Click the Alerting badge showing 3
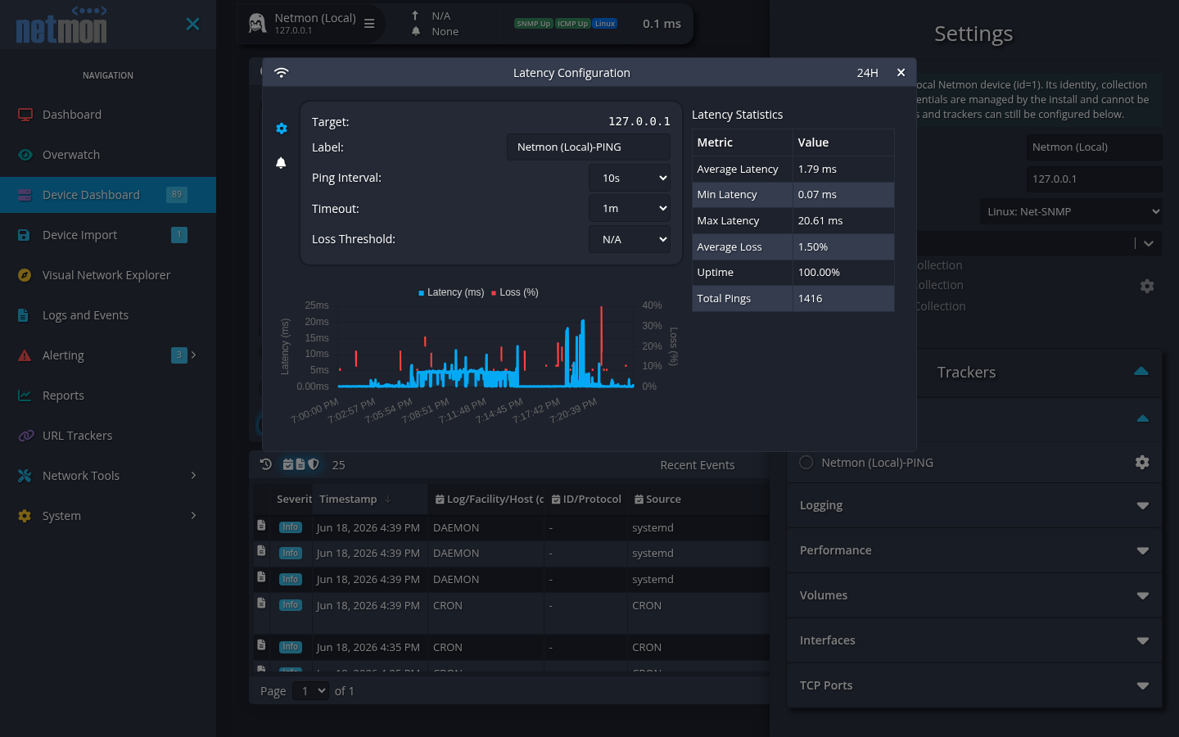 point(179,355)
